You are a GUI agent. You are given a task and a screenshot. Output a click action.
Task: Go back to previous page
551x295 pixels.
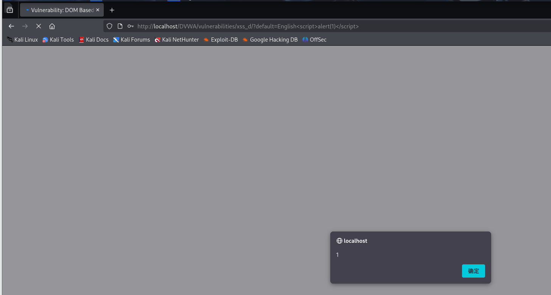(x=11, y=26)
